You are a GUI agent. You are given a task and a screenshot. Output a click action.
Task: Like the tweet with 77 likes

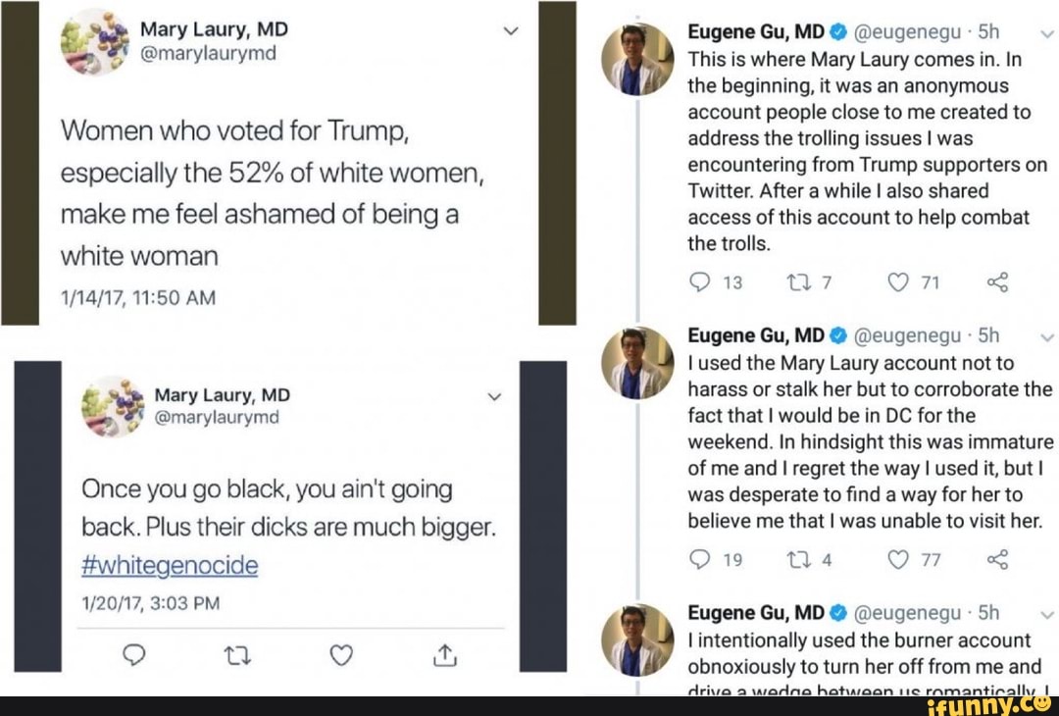click(898, 560)
